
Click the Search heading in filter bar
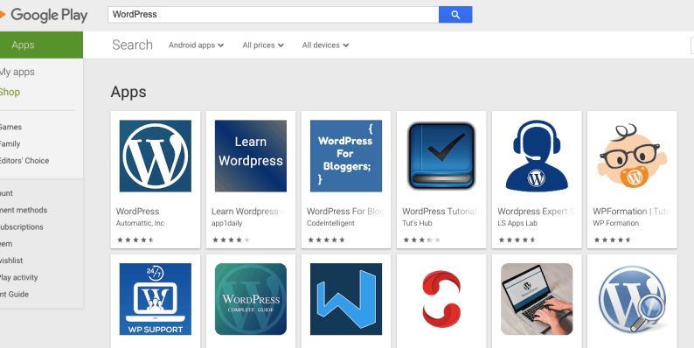[x=132, y=45]
